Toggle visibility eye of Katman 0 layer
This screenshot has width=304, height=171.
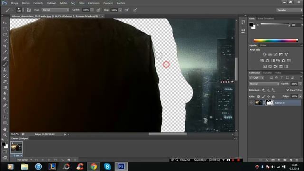[251, 103]
